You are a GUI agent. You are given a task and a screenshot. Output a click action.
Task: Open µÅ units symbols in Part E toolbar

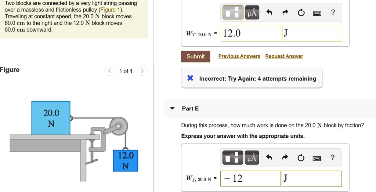tap(252, 158)
